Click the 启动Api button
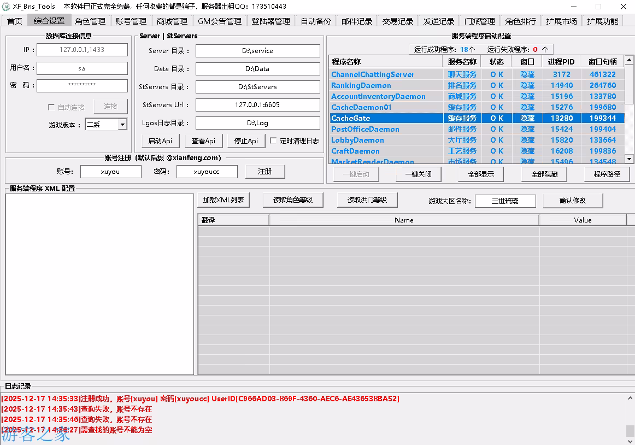The image size is (635, 445). click(x=160, y=140)
